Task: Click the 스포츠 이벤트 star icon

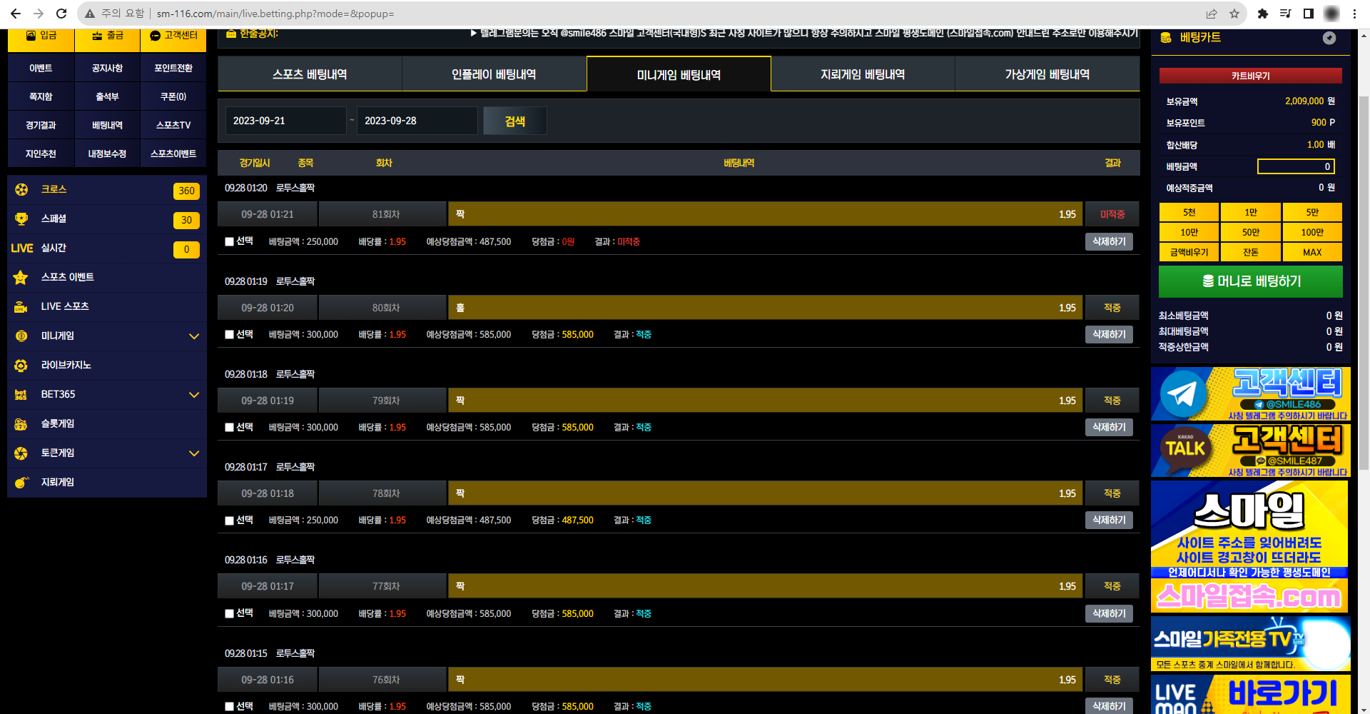Action: click(21, 277)
